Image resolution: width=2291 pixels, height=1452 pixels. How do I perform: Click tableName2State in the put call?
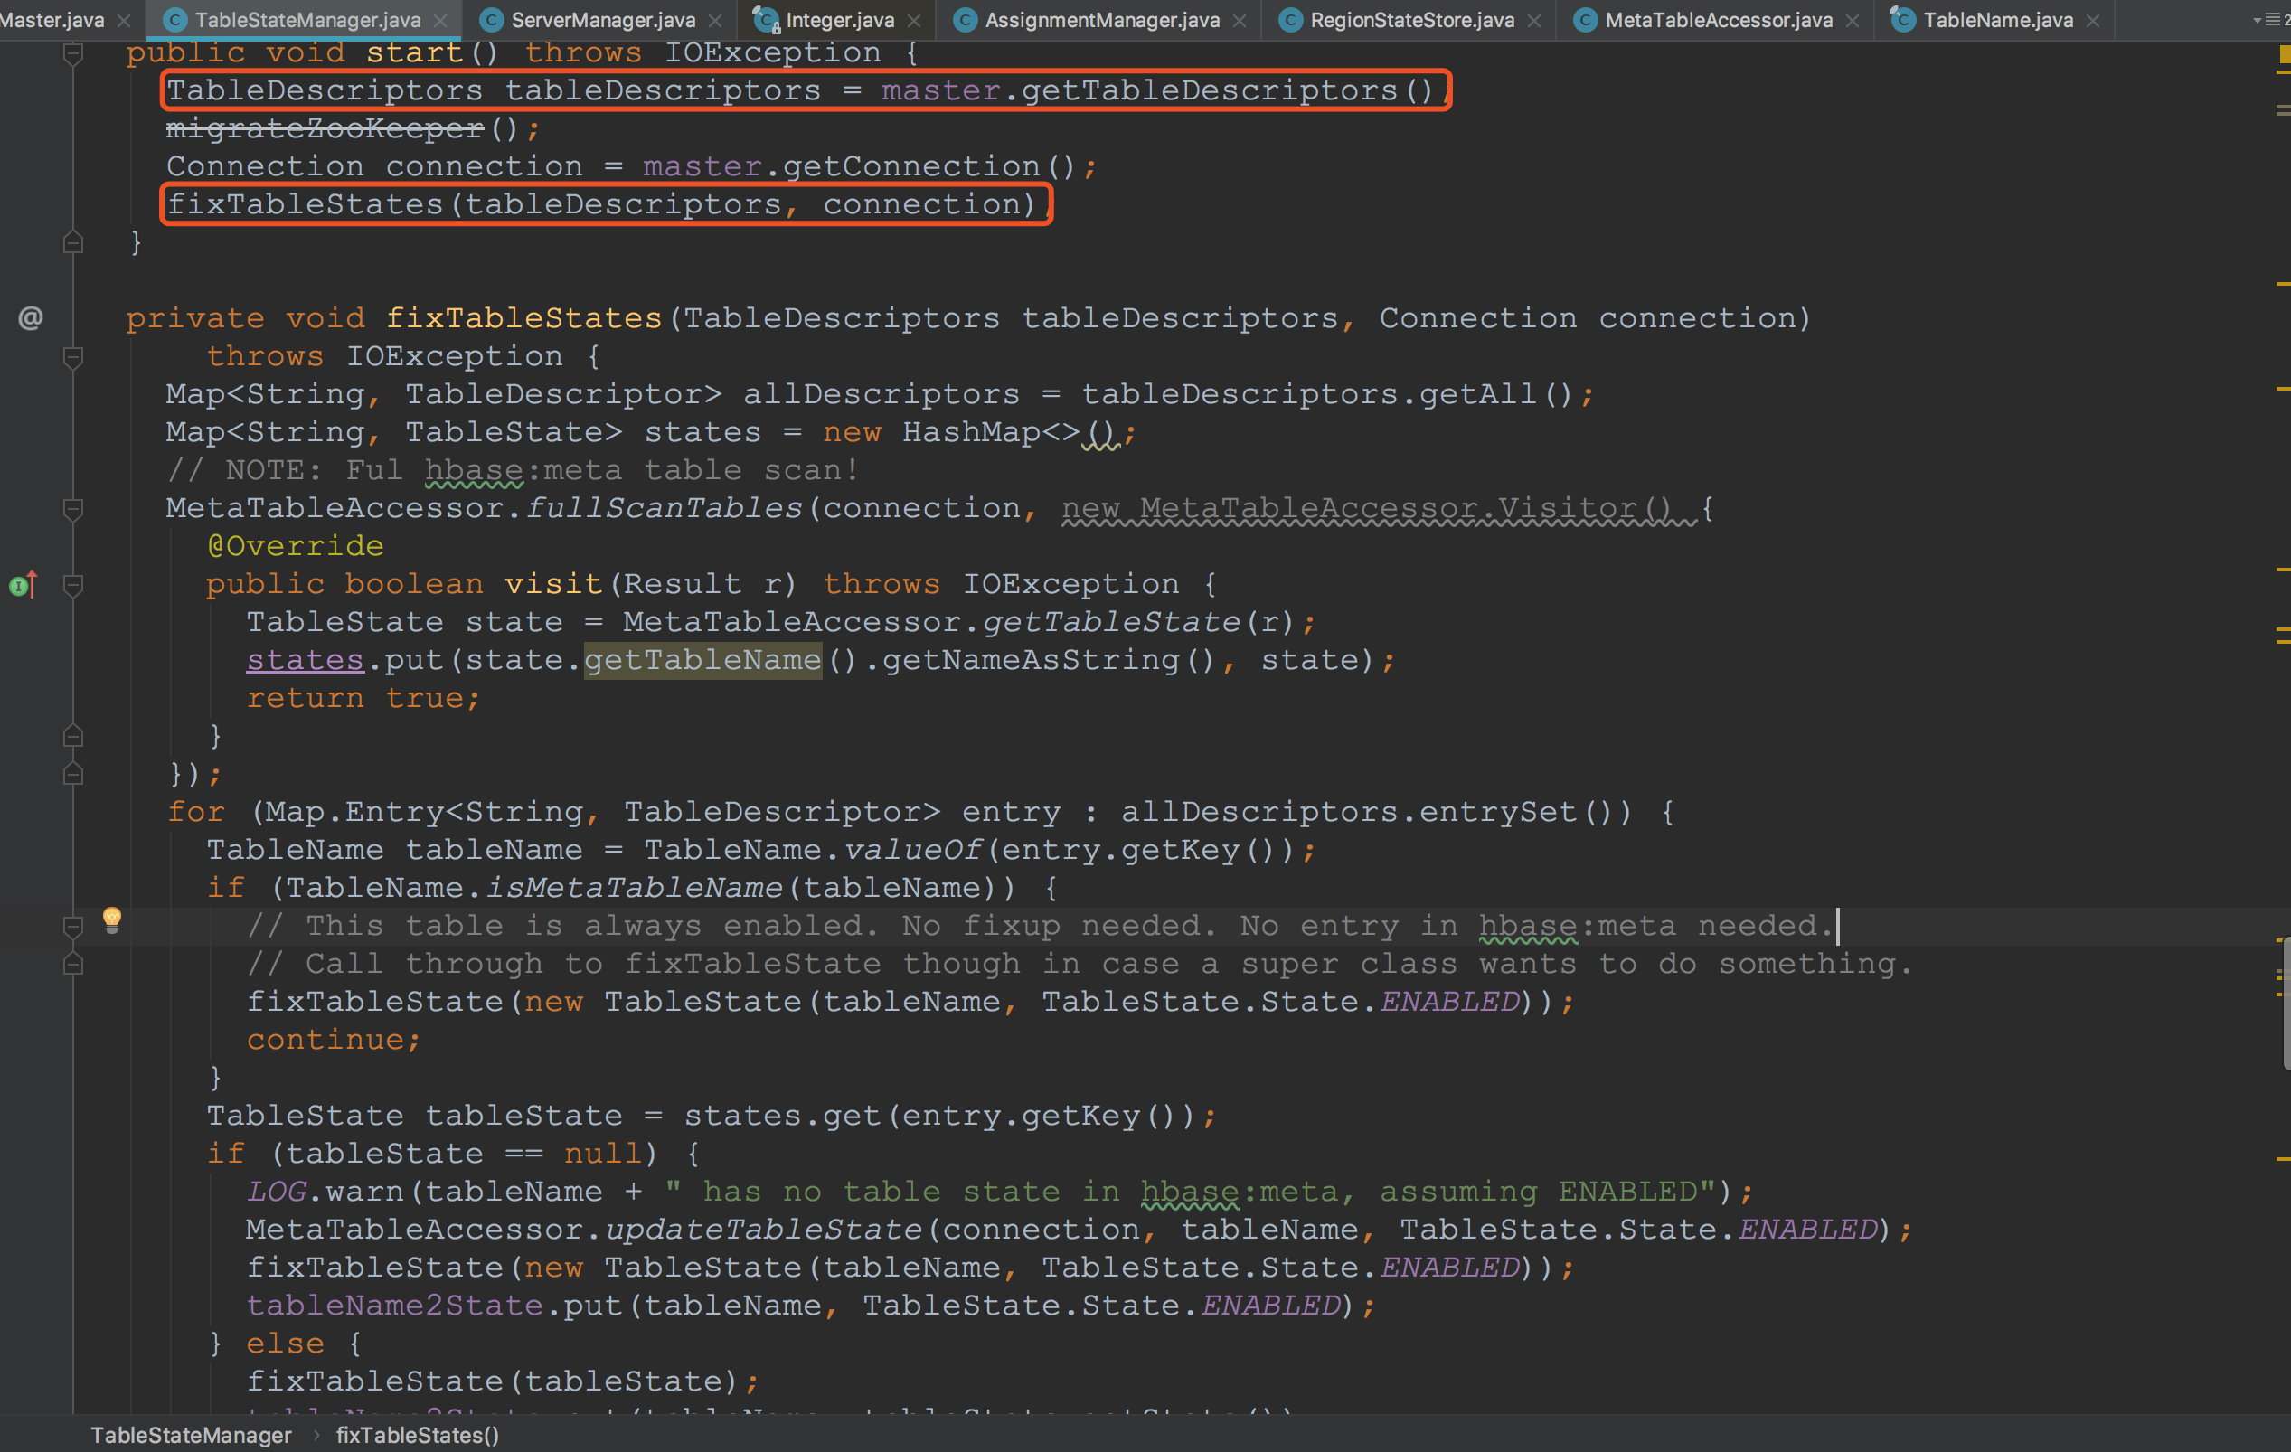click(395, 1306)
